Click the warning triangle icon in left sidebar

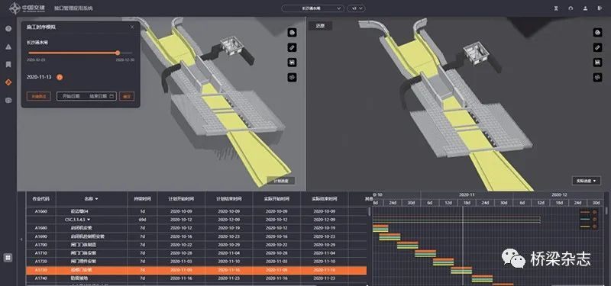(8, 47)
